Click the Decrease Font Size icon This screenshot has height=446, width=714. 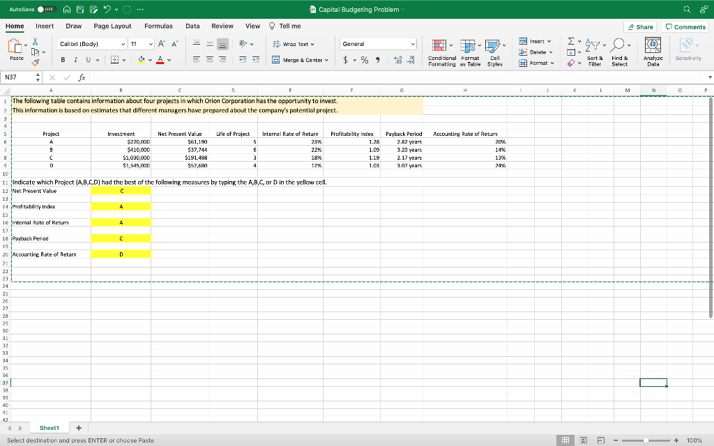[x=175, y=44]
